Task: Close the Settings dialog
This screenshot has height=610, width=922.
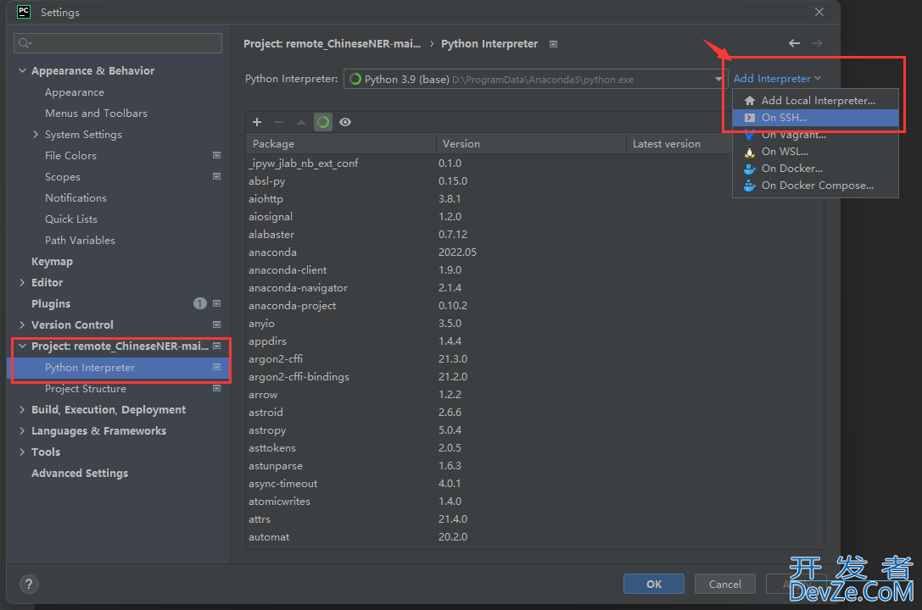Action: coord(819,12)
